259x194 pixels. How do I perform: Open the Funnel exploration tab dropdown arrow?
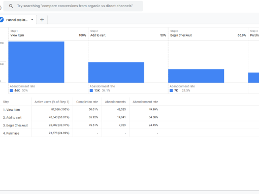click(32, 20)
